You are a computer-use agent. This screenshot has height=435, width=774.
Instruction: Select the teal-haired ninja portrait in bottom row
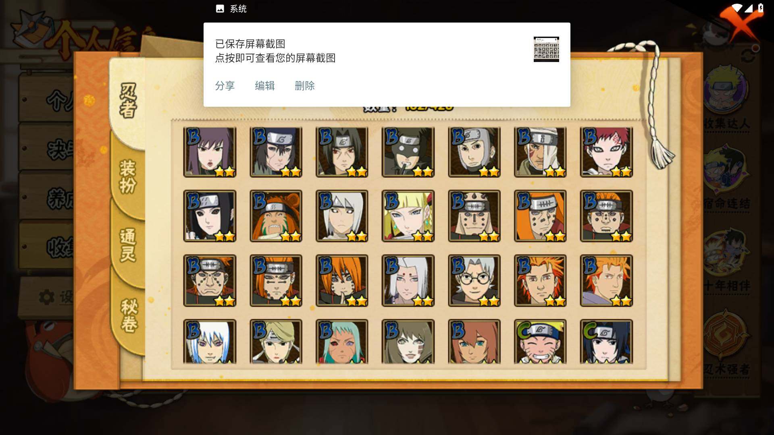[342, 342]
